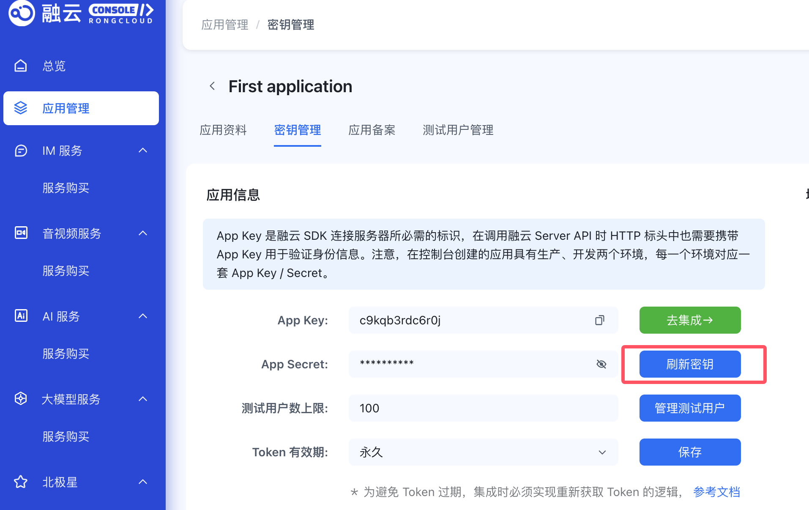Viewport: 809px width, 510px height.
Task: Click the 音视频服务 video icon
Action: coord(21,233)
